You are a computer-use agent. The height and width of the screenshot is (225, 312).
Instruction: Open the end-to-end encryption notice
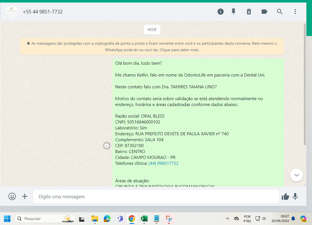(152, 46)
